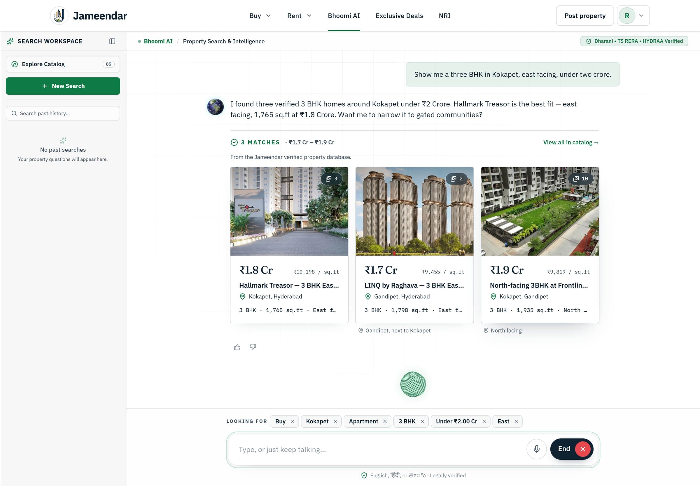The image size is (700, 486).
Task: Click the green voice orb
Action: pos(413,384)
